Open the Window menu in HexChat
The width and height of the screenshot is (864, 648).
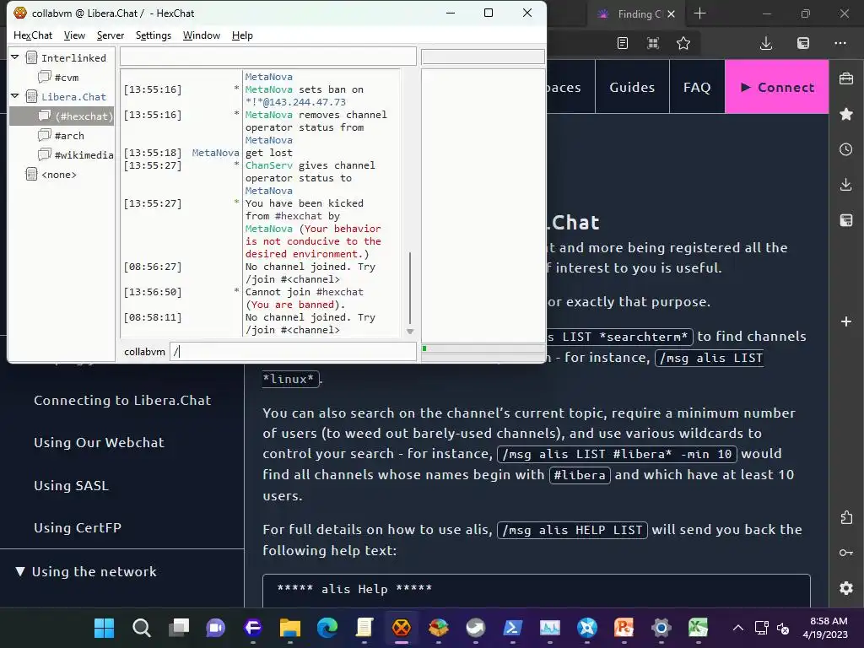point(201,35)
